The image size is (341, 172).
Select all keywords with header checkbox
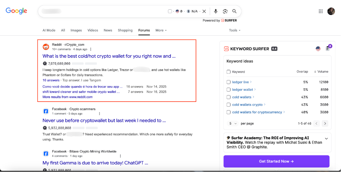point(229,72)
